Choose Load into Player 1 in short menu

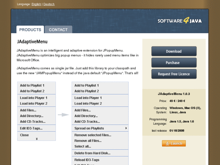[x=37, y=98]
